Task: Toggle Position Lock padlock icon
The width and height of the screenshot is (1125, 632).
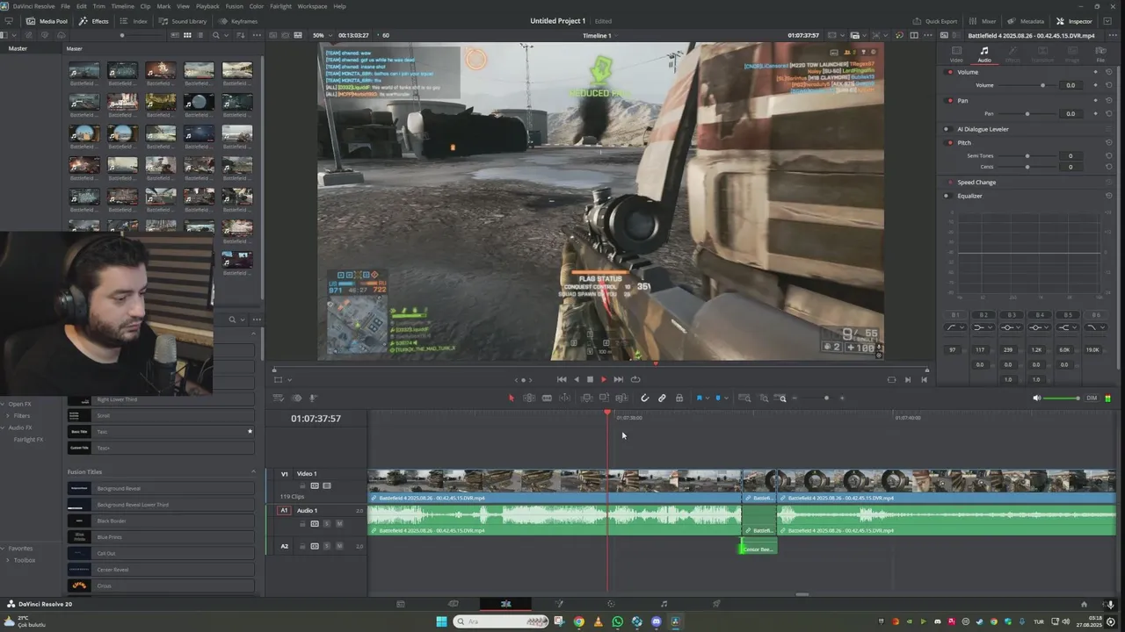Action: click(679, 398)
